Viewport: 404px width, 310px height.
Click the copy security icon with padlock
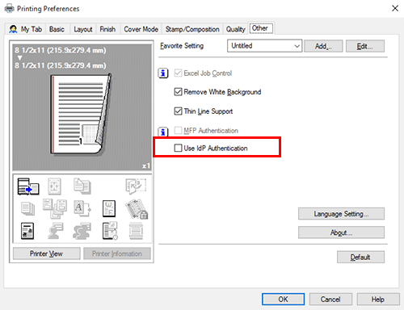coord(137,209)
